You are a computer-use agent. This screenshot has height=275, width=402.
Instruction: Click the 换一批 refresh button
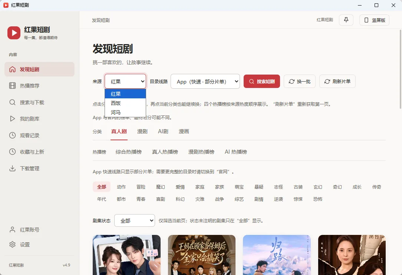click(299, 81)
